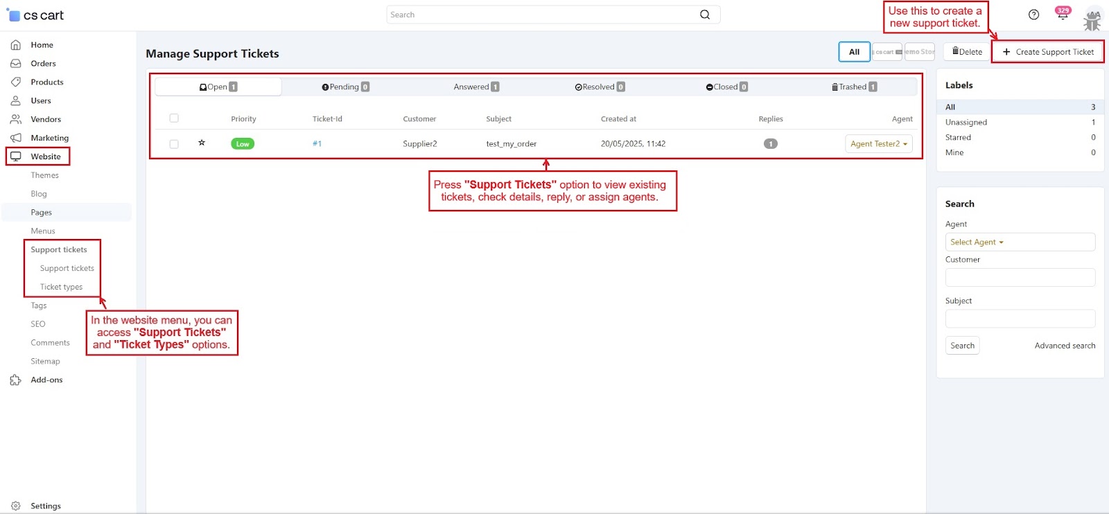Star the test_my_order ticket
Viewport: 1109px width, 514px height.
(x=202, y=143)
